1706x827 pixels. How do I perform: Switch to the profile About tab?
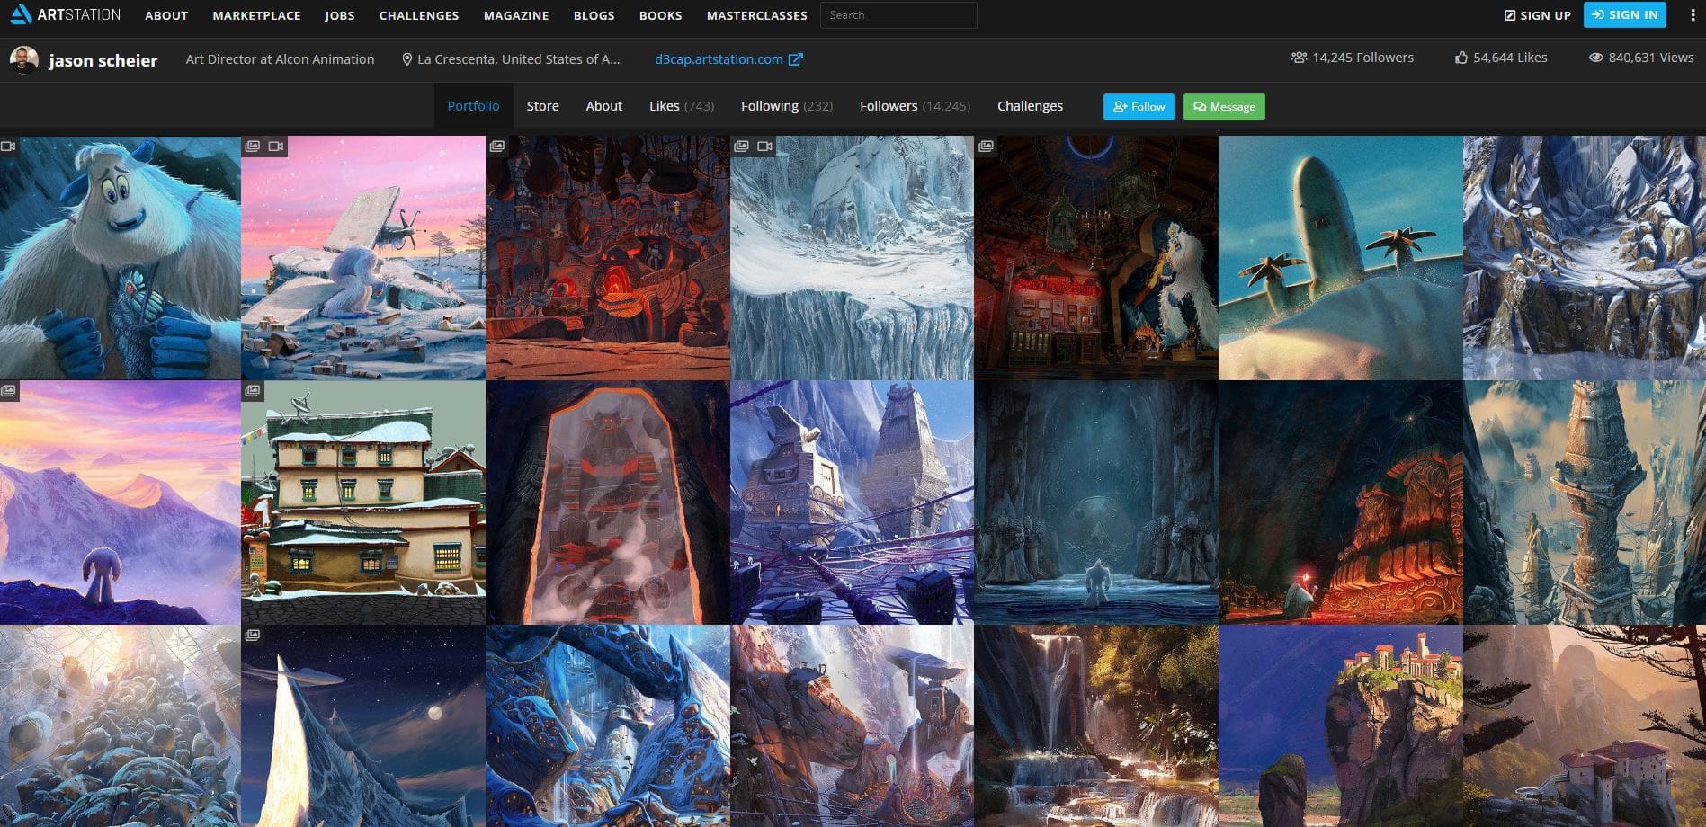coord(603,106)
